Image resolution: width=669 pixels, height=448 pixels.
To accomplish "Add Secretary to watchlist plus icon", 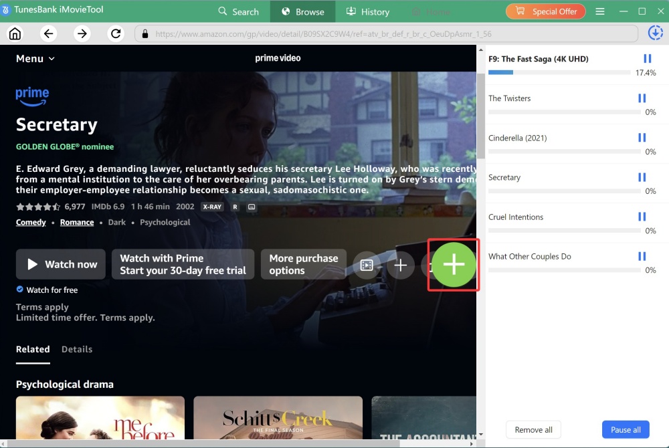I will [400, 265].
